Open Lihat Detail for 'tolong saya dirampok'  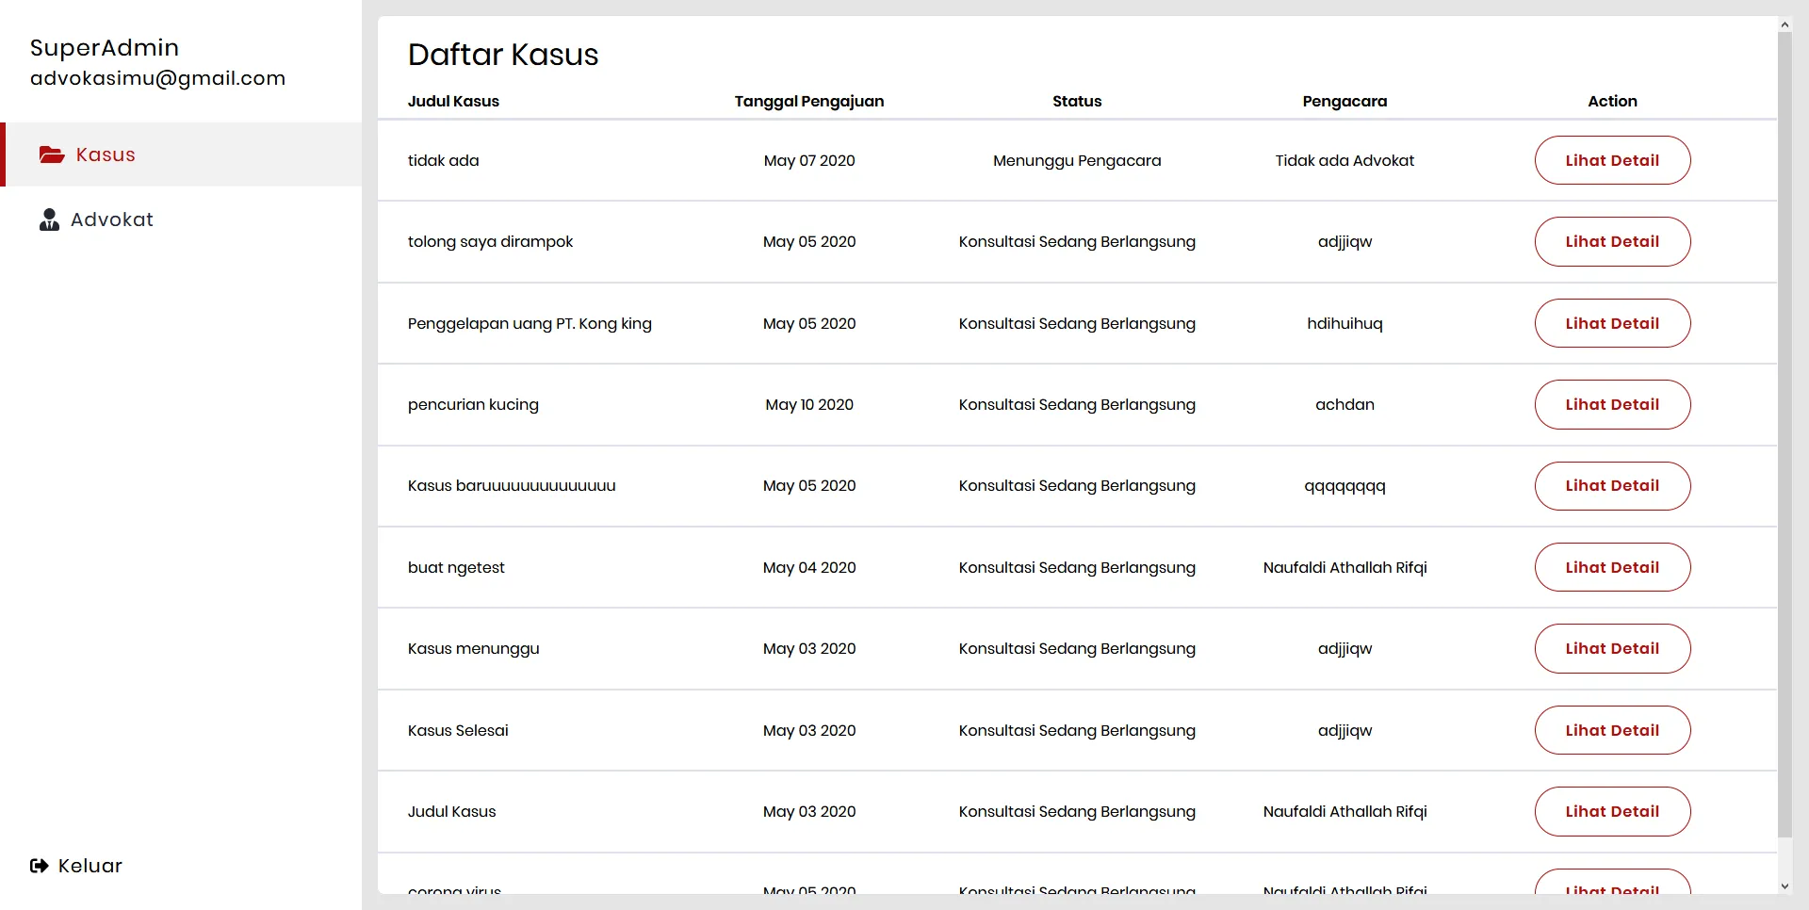pos(1612,241)
